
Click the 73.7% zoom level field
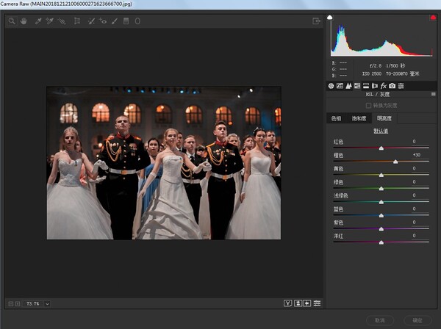point(32,304)
